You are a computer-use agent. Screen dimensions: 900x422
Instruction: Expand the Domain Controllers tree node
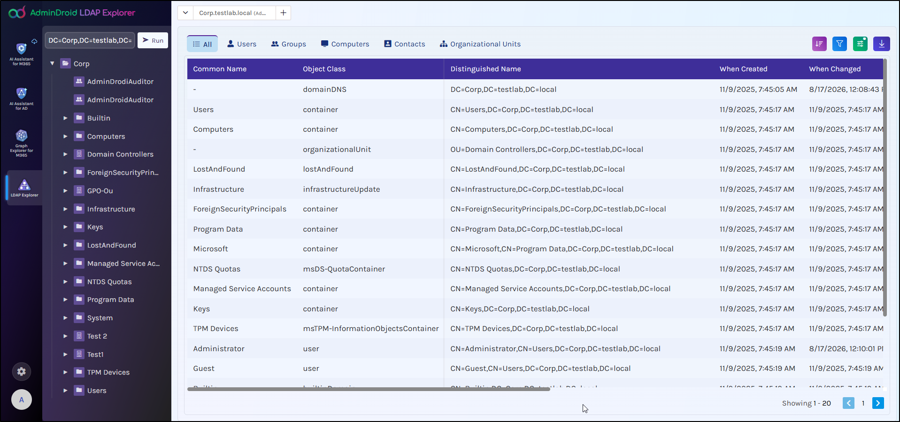point(65,154)
